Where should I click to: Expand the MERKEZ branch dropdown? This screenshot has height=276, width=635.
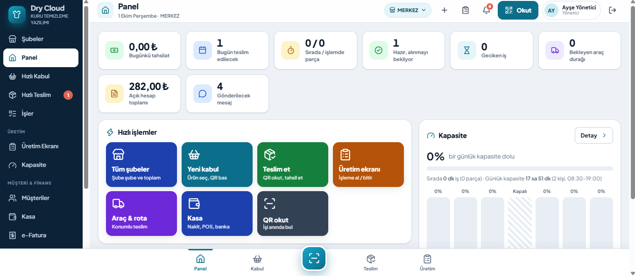408,10
